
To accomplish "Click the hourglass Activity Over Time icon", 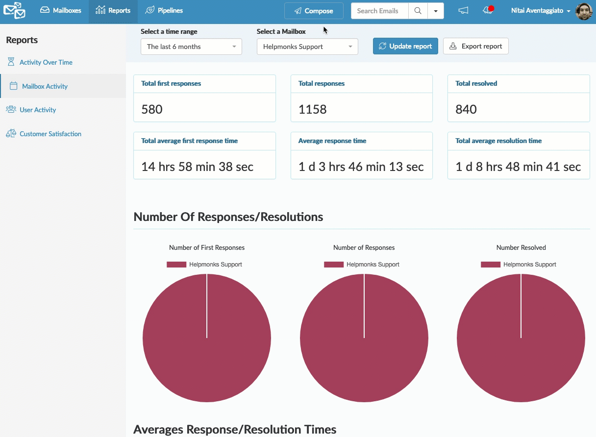I will [x=11, y=62].
